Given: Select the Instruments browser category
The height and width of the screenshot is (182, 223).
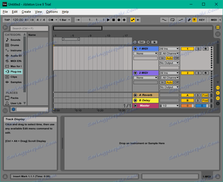Looking at the screenshot, I should click(14, 51).
